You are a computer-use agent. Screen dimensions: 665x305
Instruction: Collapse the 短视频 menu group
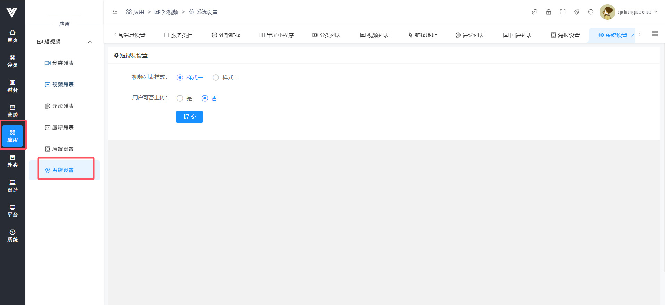pos(90,42)
